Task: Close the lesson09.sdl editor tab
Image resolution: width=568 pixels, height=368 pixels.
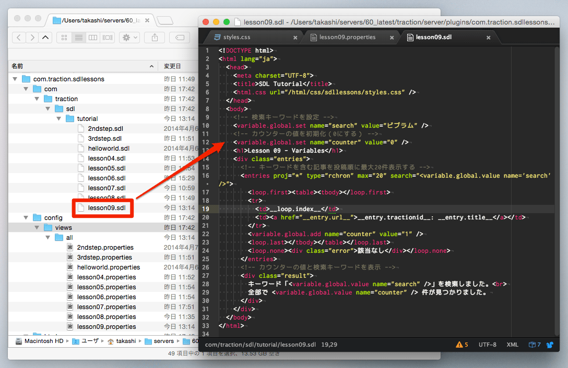Action: (488, 38)
